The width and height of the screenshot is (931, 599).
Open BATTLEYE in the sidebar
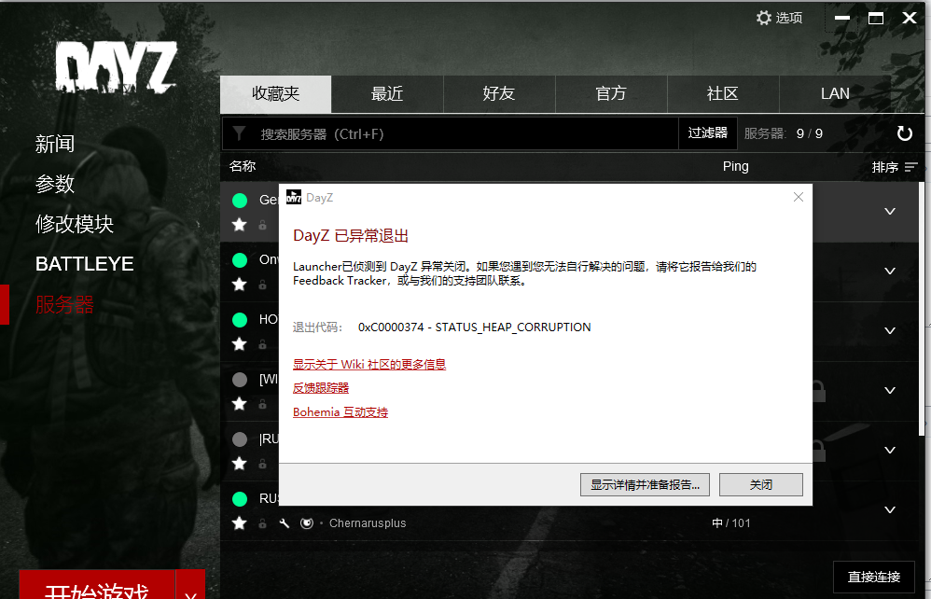[x=84, y=264]
